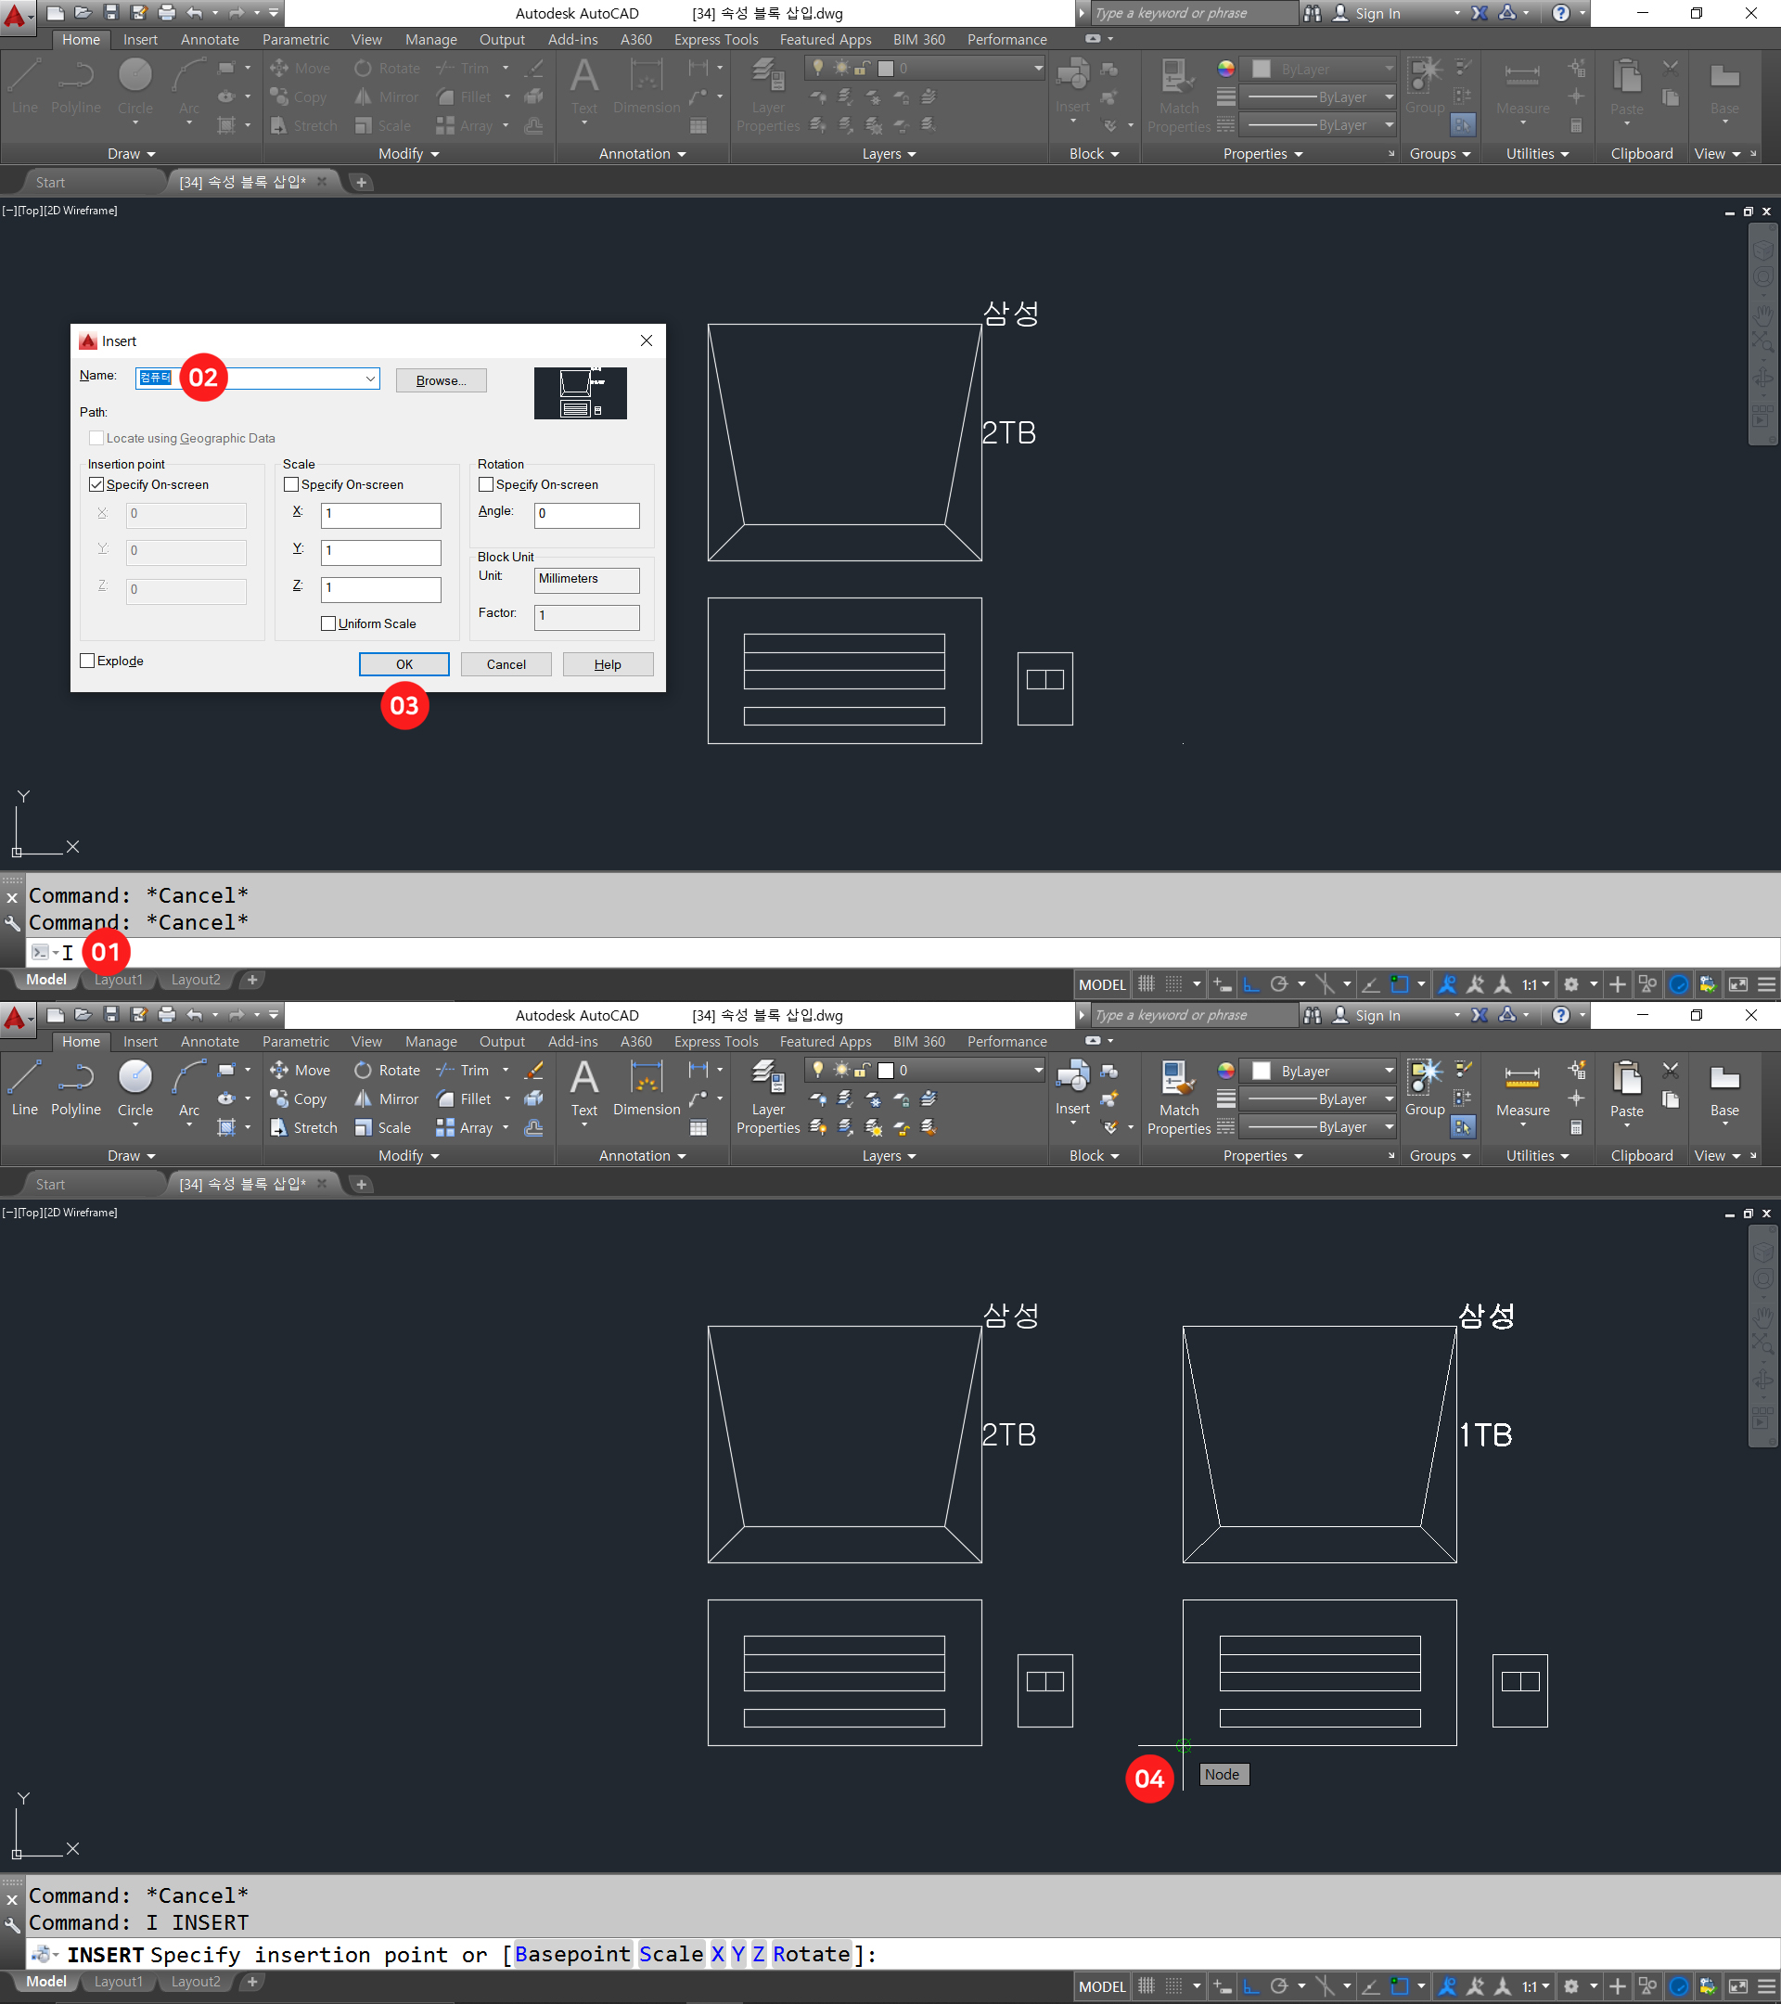Click the white ByLayer color swatch, lower ribbon
The image size is (1781, 2004).
coord(1262,1071)
